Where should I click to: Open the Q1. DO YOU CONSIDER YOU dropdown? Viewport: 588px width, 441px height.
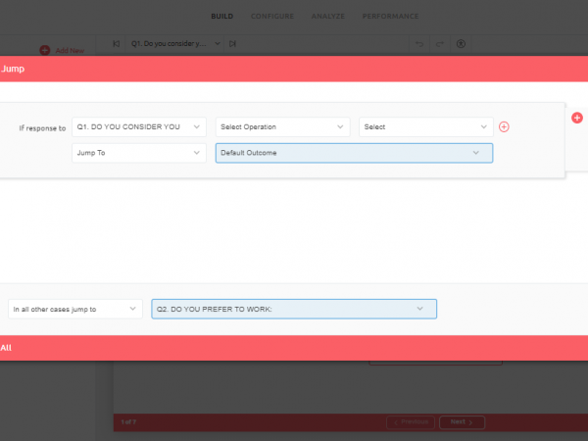click(139, 127)
